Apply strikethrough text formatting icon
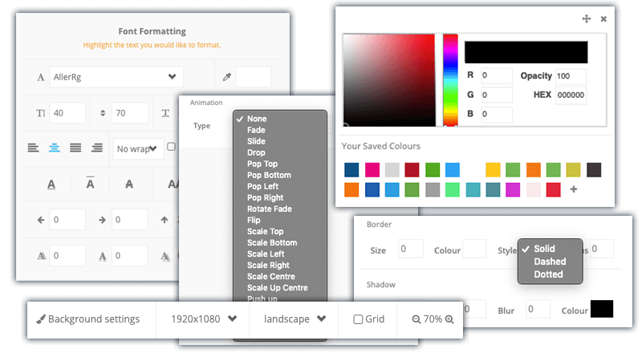This screenshot has width=642, height=361. pos(129,184)
